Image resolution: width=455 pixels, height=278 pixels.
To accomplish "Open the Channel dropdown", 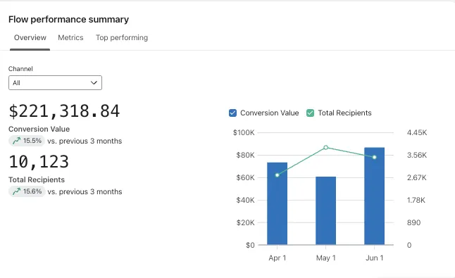I will pos(55,83).
